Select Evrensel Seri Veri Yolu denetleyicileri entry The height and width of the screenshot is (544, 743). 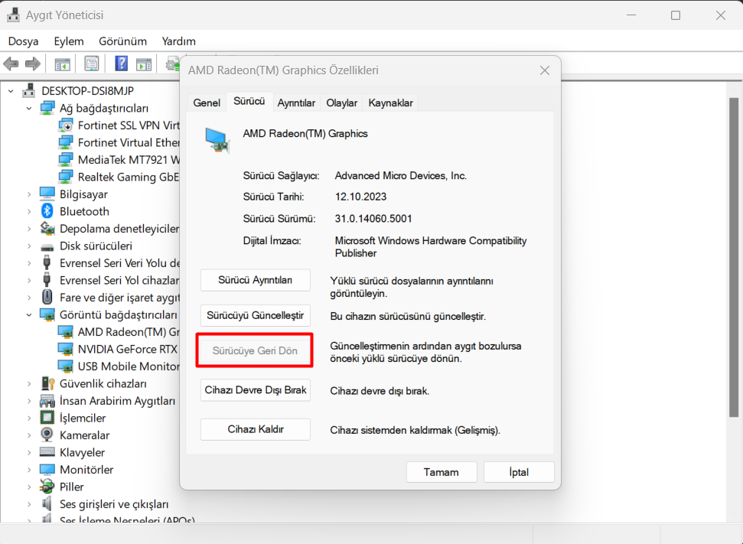click(110, 263)
